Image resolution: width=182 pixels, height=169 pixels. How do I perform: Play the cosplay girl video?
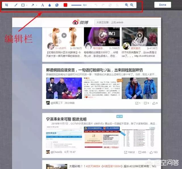(140, 35)
